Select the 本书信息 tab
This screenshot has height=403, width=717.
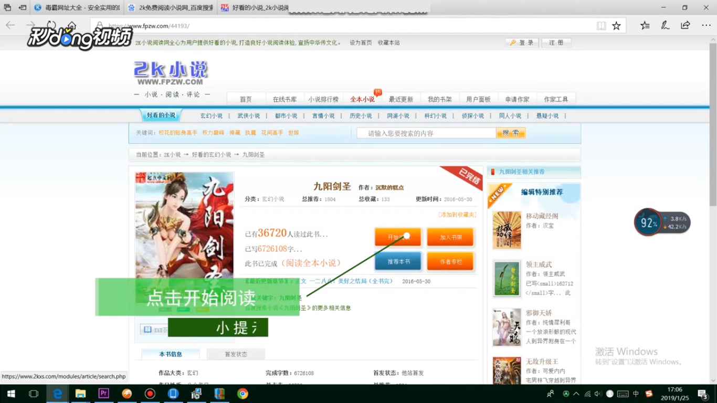pyautogui.click(x=171, y=354)
